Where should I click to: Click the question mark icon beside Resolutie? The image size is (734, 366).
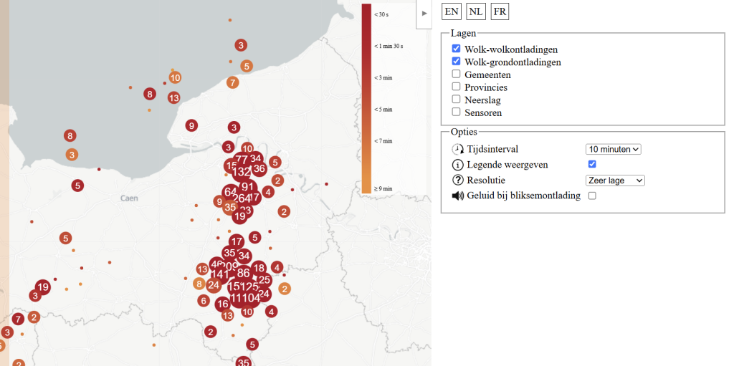pos(457,180)
